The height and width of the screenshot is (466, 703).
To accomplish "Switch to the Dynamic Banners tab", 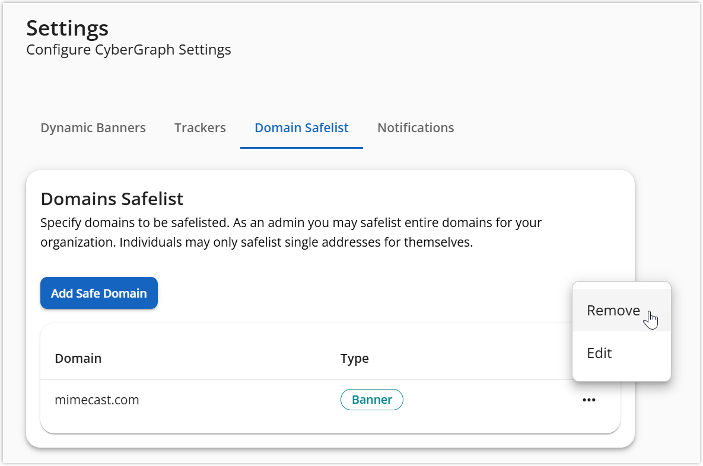I will coord(93,127).
